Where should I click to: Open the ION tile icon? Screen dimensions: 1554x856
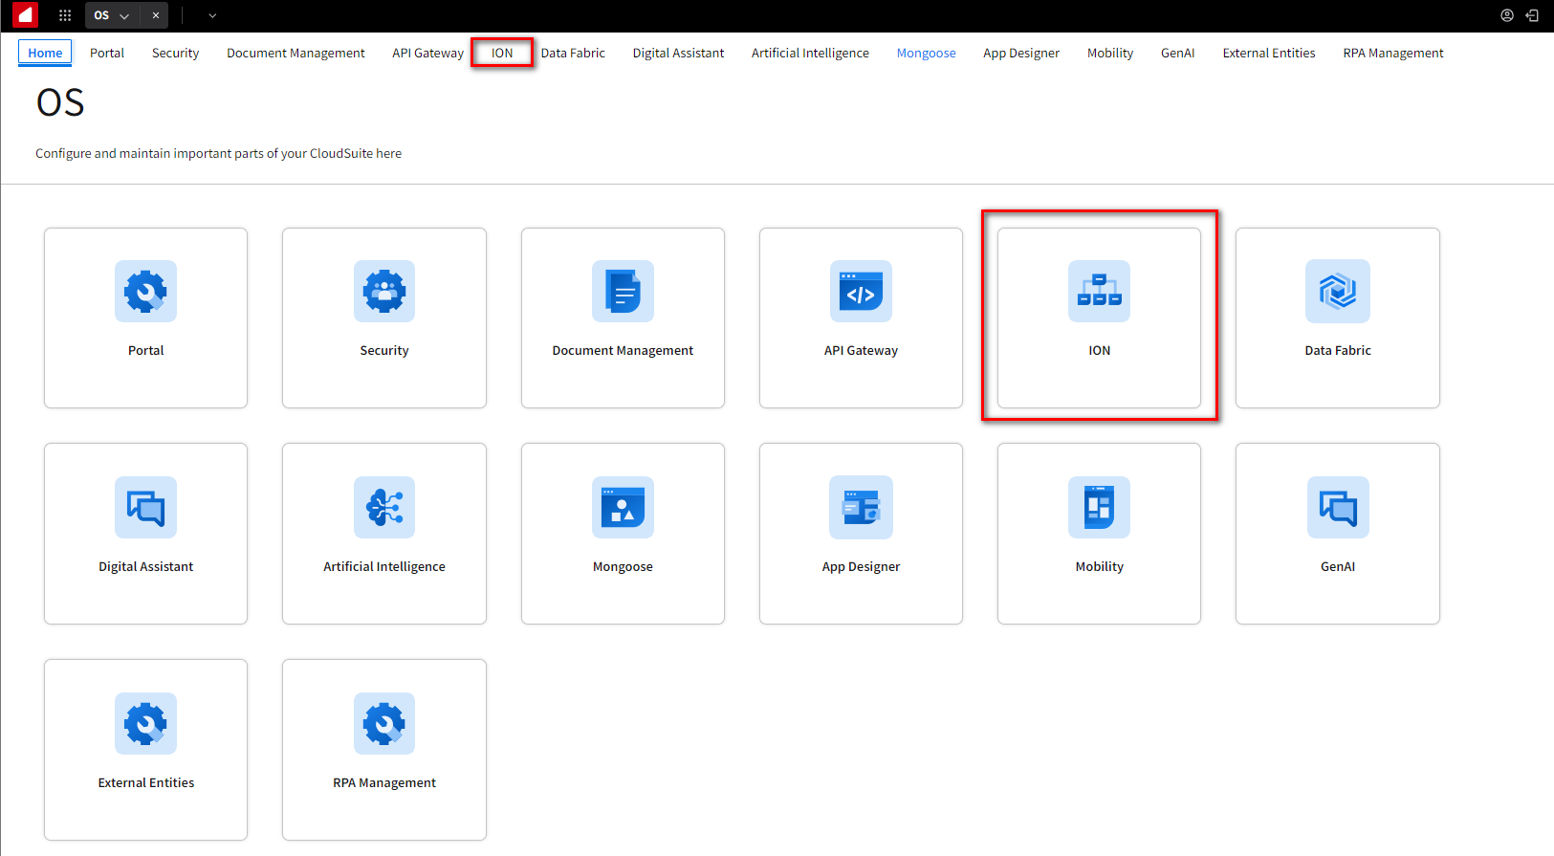(x=1099, y=291)
